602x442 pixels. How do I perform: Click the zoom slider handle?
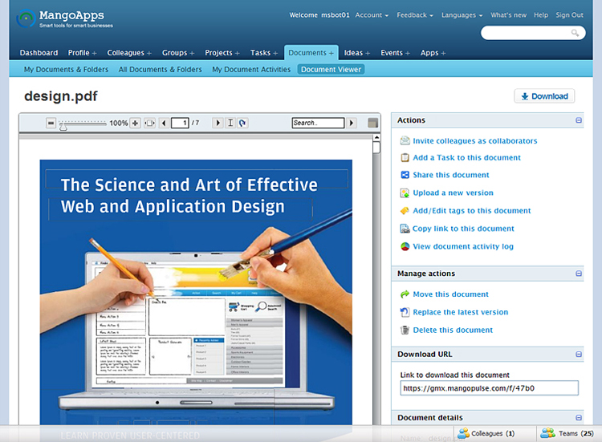click(63, 126)
